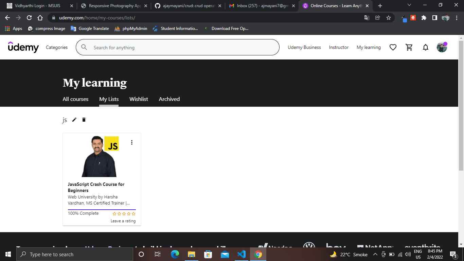The height and width of the screenshot is (261, 464).
Task: Open Chrome extensions puzzle icon
Action: point(424,18)
